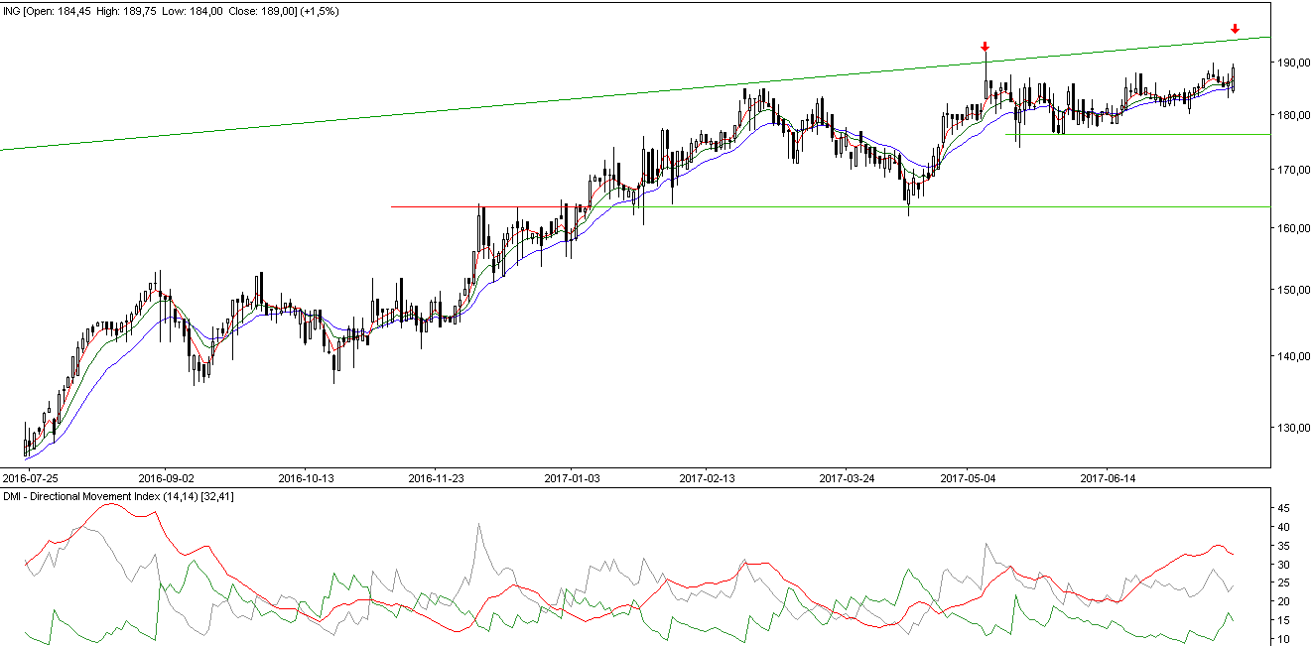Screen dimensions: 1315x646
Task: Select the rising green trendline above prices
Action: (x=635, y=93)
